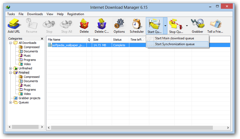Click the softpedia_wallpaper file type icon
This screenshot has height=139, width=240.
pyautogui.click(x=49, y=45)
